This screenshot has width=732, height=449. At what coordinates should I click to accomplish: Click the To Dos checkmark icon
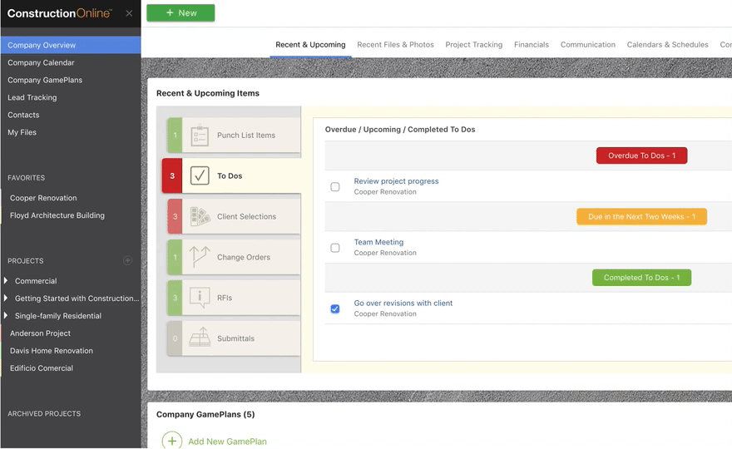coord(200,176)
